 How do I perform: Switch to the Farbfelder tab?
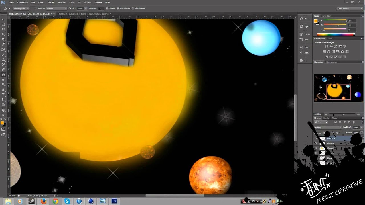point(326,16)
